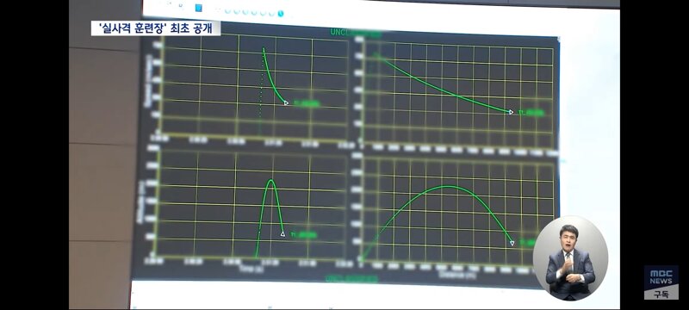Click the triangle marker in top-right chart
Viewport: 689px width, 310px height.
click(511, 112)
